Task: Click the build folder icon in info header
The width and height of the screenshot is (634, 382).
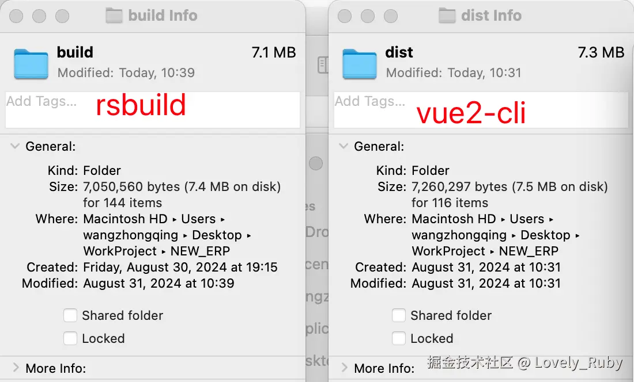Action: coord(31,63)
